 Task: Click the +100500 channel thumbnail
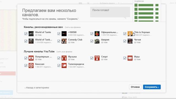tap(64, 34)
